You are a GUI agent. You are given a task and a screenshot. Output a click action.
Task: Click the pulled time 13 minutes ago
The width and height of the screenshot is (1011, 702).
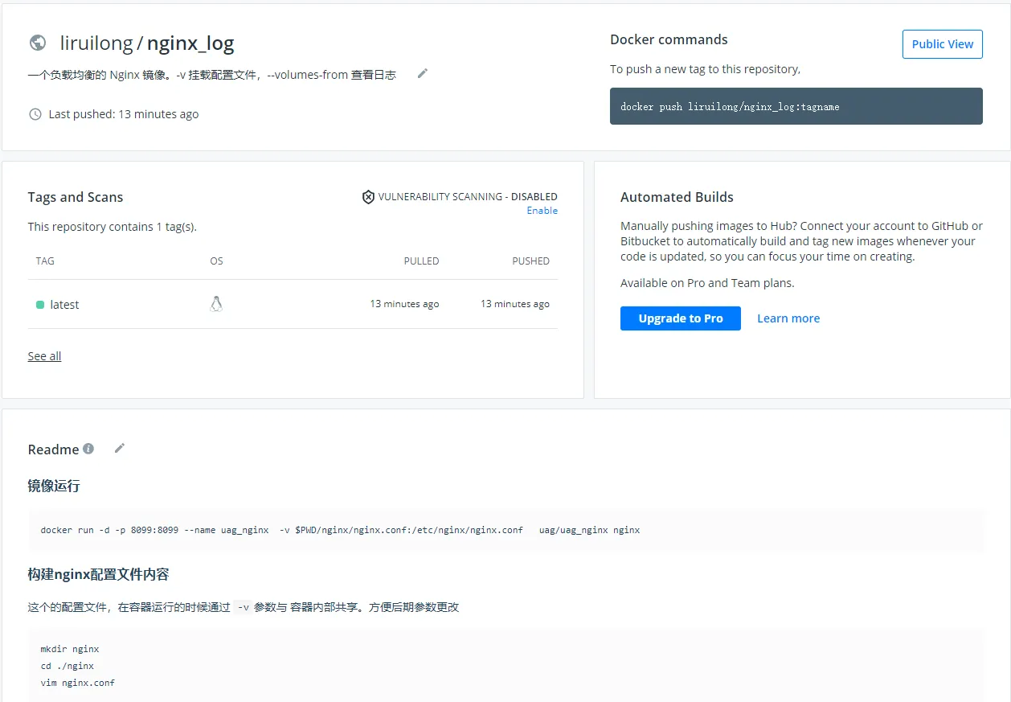(404, 304)
